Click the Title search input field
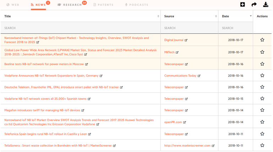 [x=80, y=28]
